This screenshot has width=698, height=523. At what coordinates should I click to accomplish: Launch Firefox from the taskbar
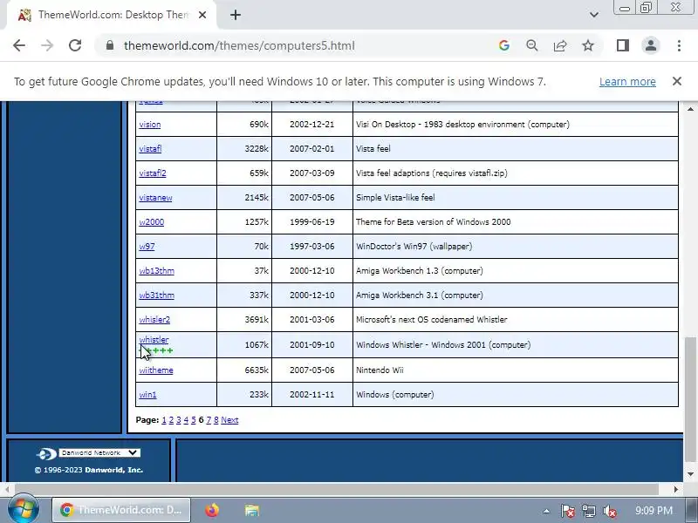click(x=212, y=510)
